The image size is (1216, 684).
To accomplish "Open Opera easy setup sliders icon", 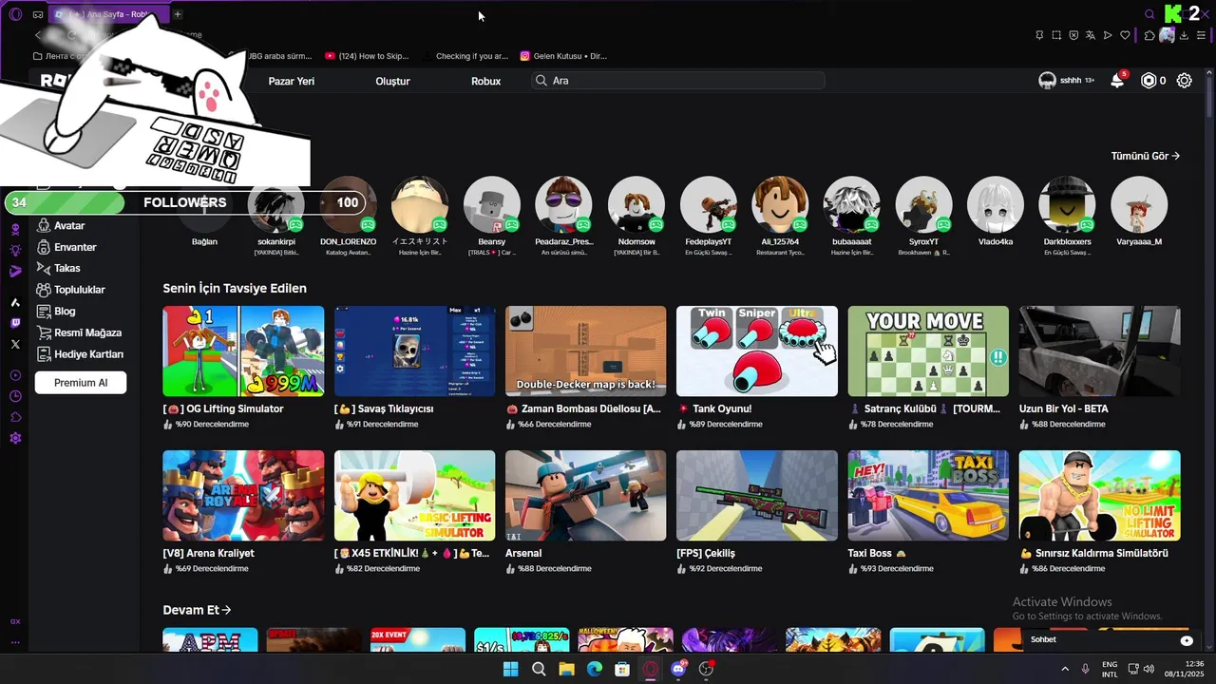I will [1201, 35].
